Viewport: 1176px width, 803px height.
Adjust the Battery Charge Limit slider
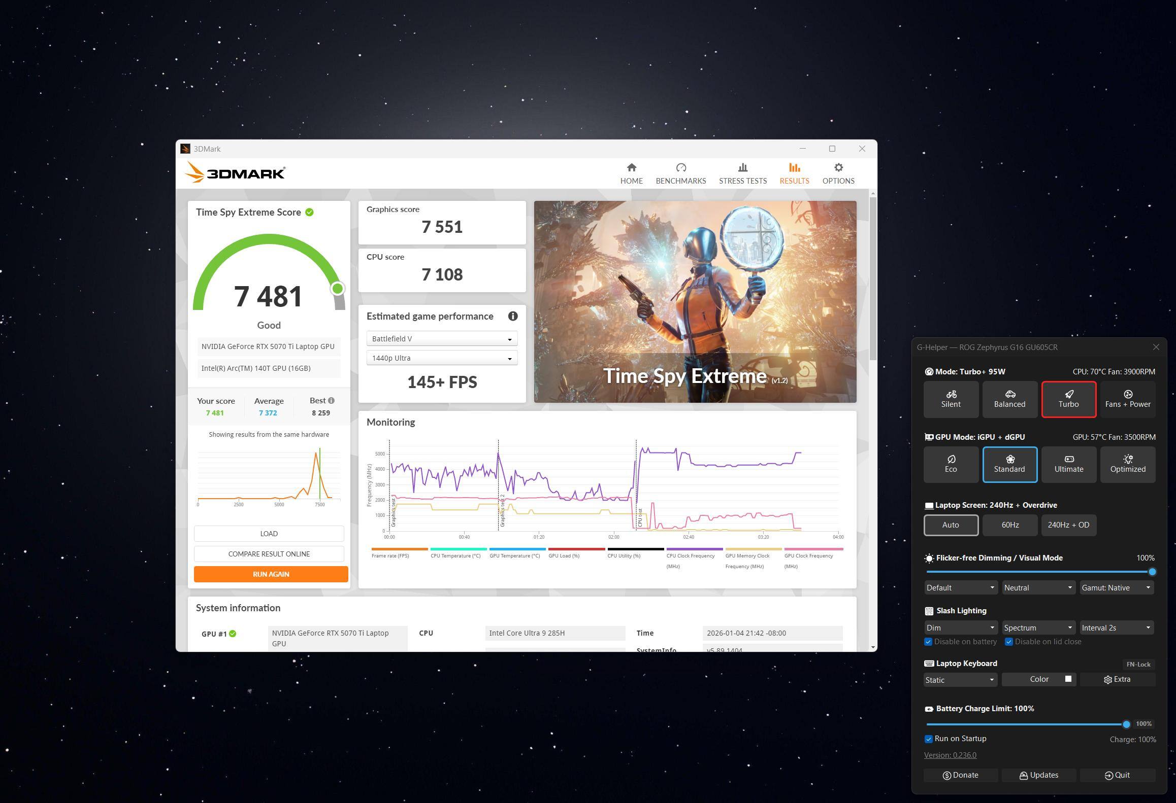coord(1126,724)
